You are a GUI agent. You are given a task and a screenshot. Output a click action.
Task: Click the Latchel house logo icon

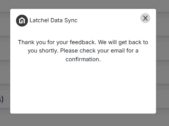(22, 21)
